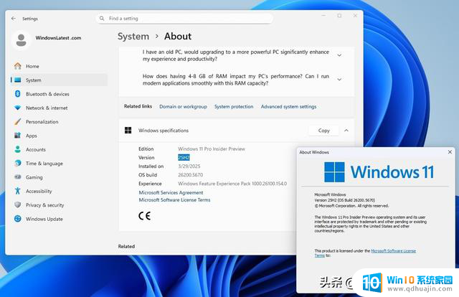459x297 pixels.
Task: Click the Find a setting search box
Action: tap(184, 19)
